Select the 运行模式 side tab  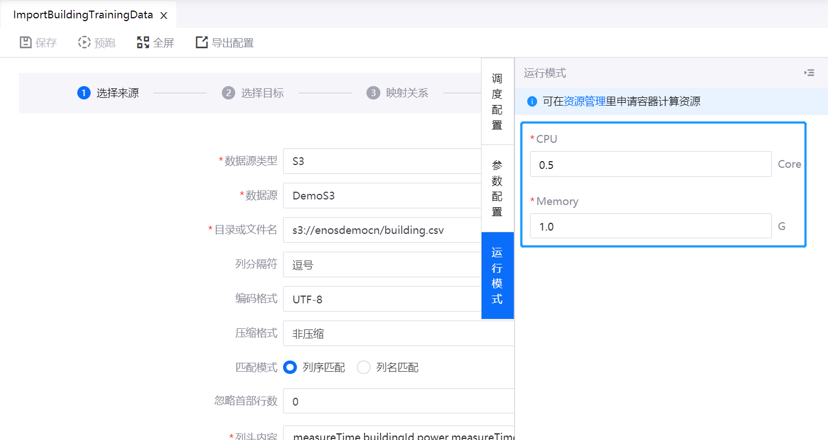click(498, 276)
